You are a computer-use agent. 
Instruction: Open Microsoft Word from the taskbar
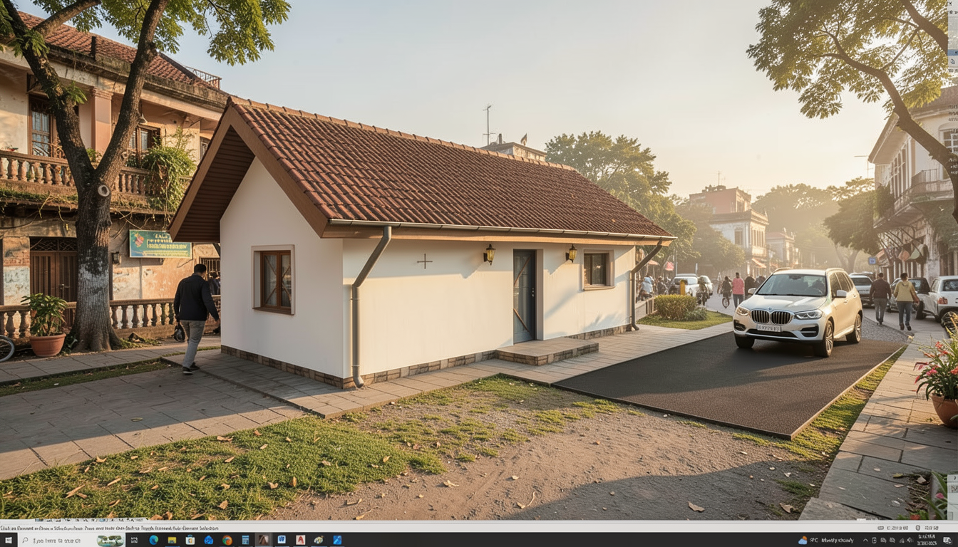[x=282, y=541]
